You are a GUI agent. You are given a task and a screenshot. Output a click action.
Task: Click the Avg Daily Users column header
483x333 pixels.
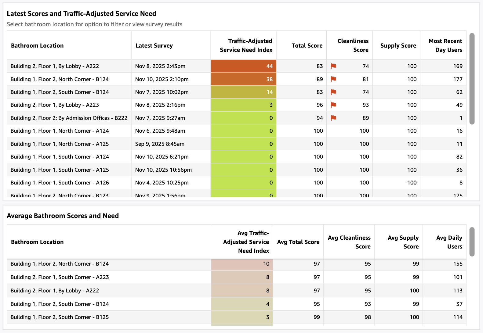coord(449,242)
